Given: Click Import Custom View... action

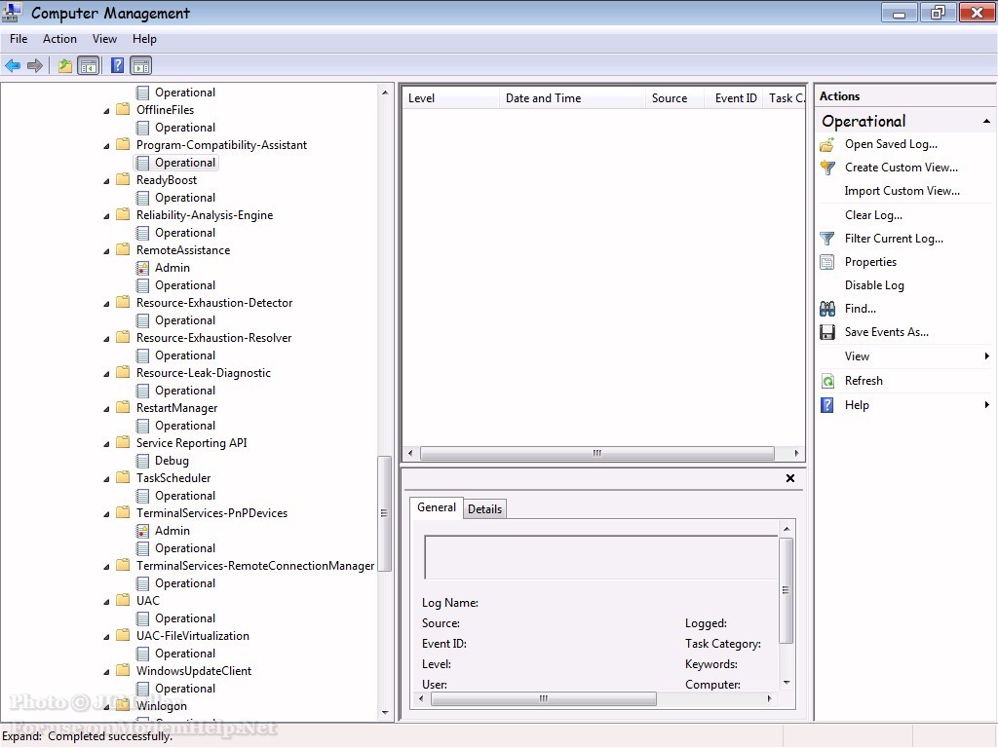Looking at the screenshot, I should pyautogui.click(x=902, y=191).
